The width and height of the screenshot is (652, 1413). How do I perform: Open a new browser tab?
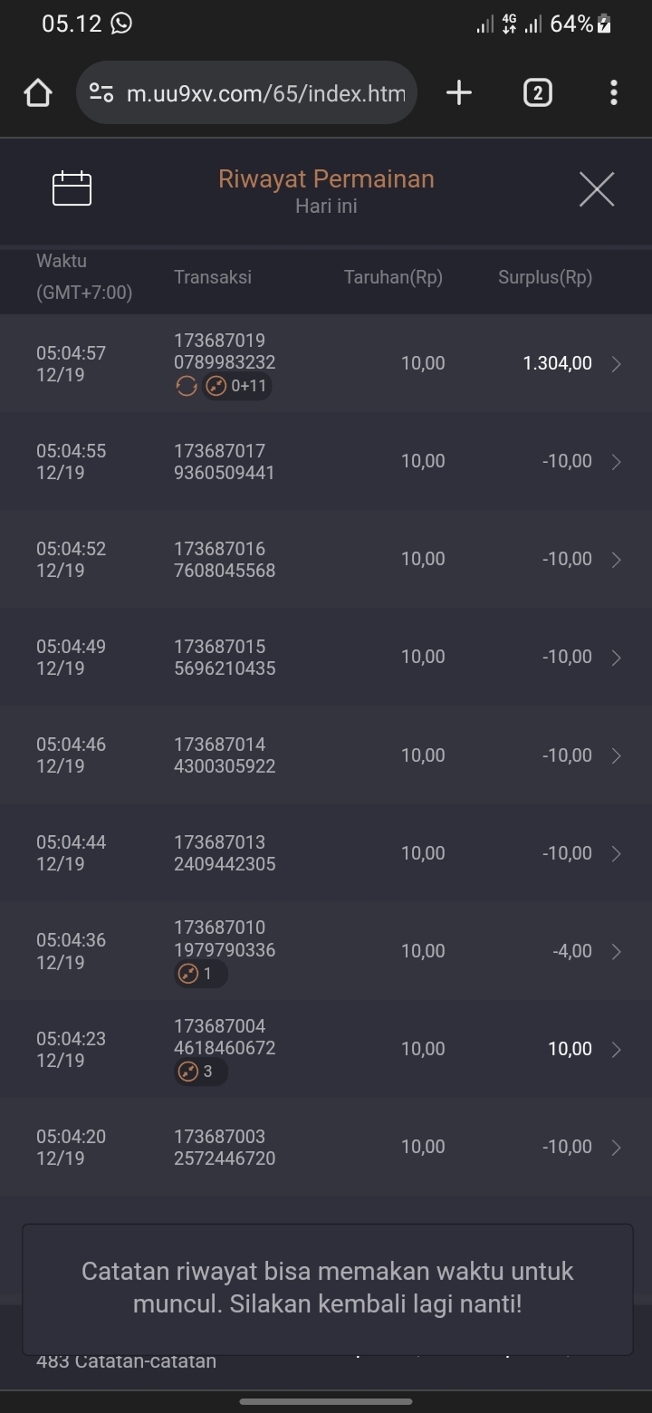pos(459,92)
